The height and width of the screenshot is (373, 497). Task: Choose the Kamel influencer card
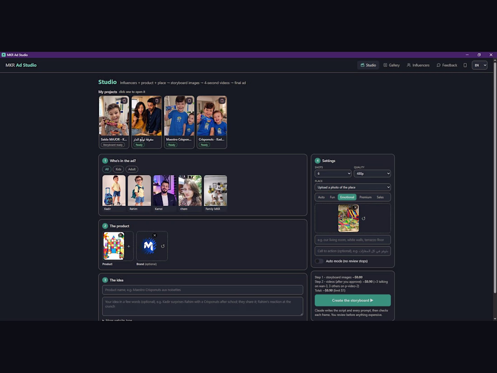click(x=164, y=193)
